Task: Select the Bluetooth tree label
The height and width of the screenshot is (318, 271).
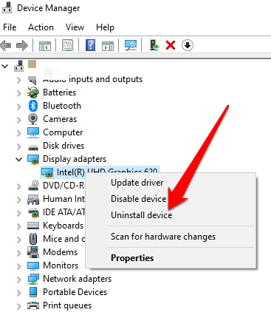Action: pos(62,106)
